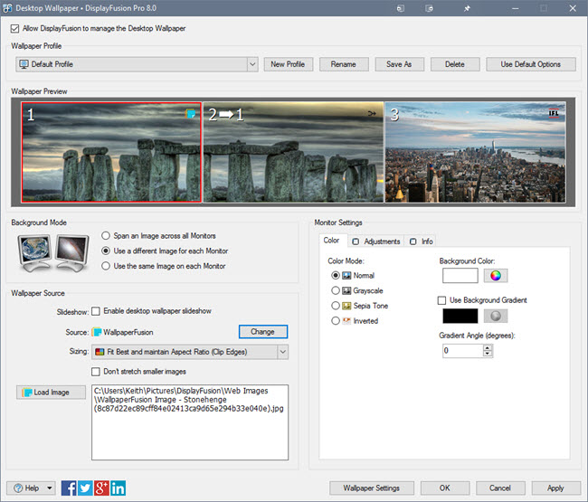The height and width of the screenshot is (502, 588).
Task: Click the second title bar monitor icon
Action: 430,8
